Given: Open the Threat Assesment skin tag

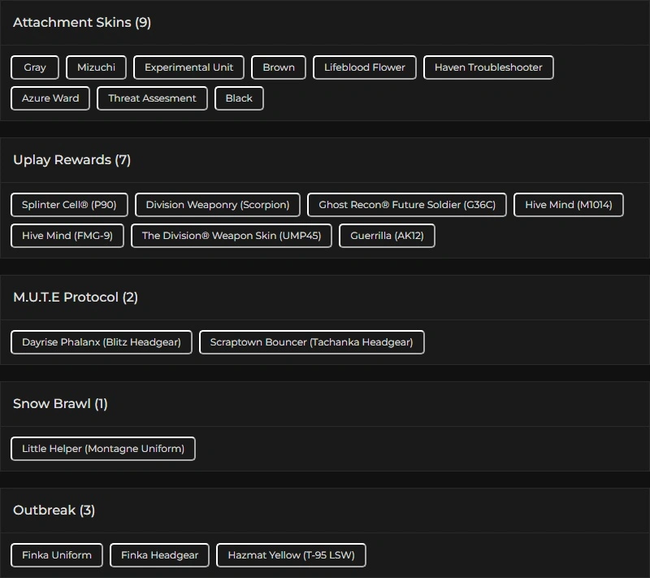Looking at the screenshot, I should pyautogui.click(x=152, y=98).
